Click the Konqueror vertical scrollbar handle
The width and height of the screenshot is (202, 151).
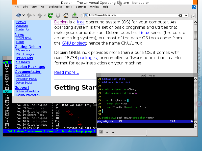click(x=195, y=35)
